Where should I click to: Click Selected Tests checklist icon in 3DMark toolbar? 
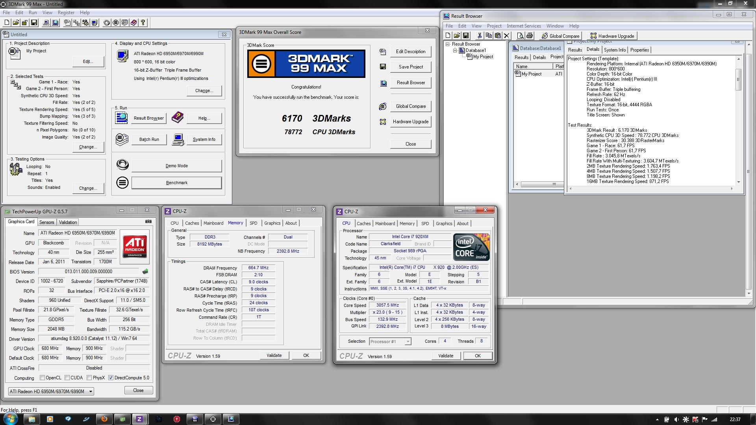coord(76,22)
